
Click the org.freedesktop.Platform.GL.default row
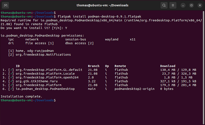pyautogui.click(x=99, y=70)
